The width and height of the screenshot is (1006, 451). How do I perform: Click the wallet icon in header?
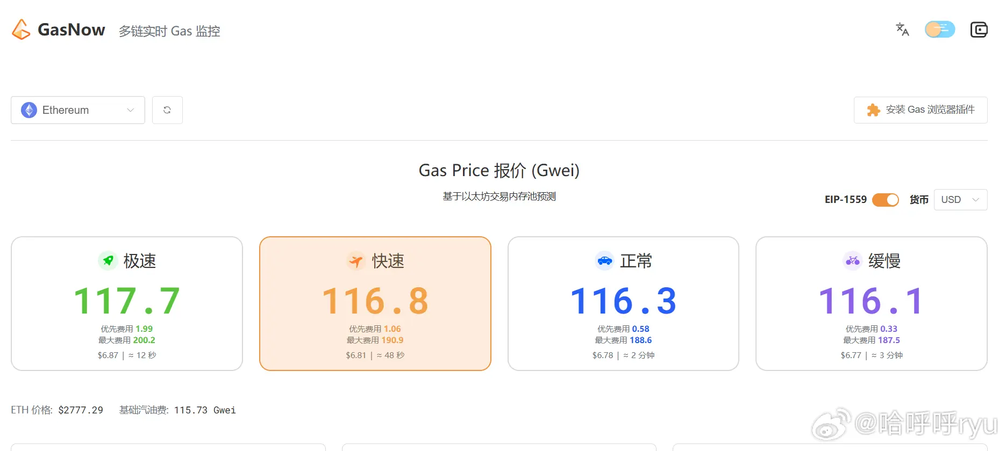point(979,30)
